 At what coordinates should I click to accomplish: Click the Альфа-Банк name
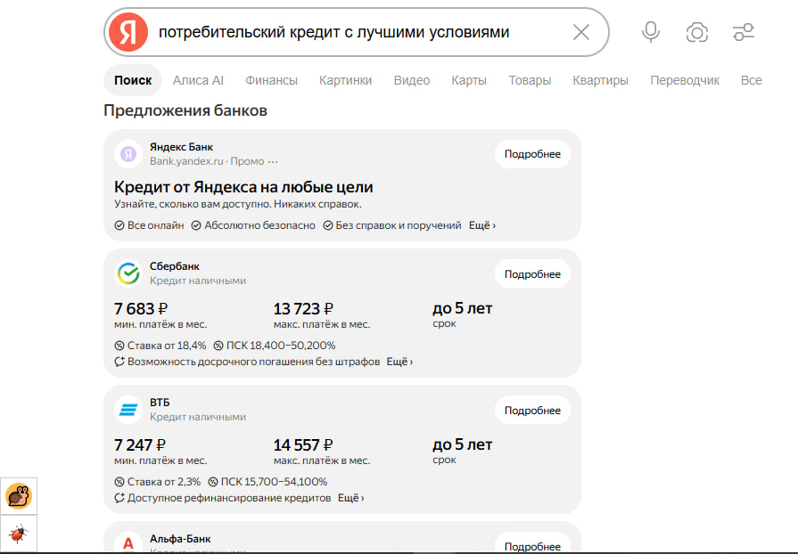pos(180,539)
